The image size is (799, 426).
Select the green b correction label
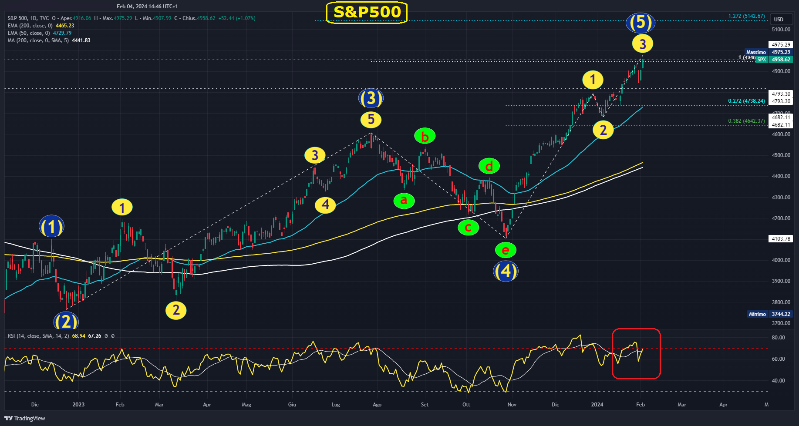(x=425, y=136)
